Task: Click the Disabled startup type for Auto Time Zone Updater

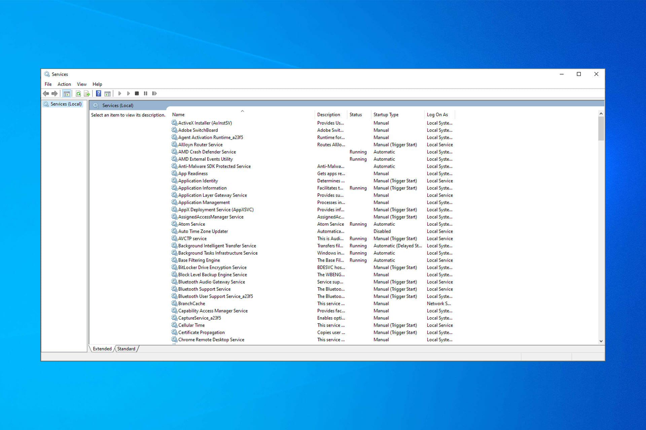Action: (382, 231)
